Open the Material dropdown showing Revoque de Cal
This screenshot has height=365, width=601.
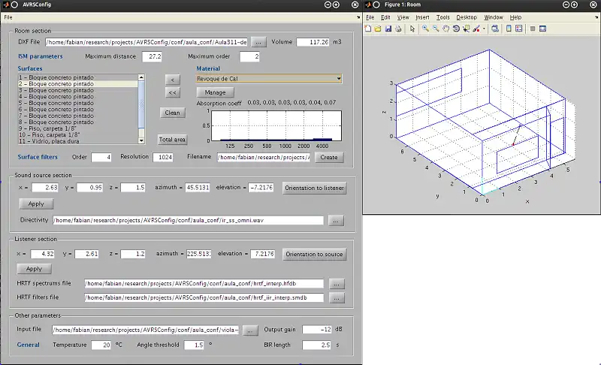[269, 79]
